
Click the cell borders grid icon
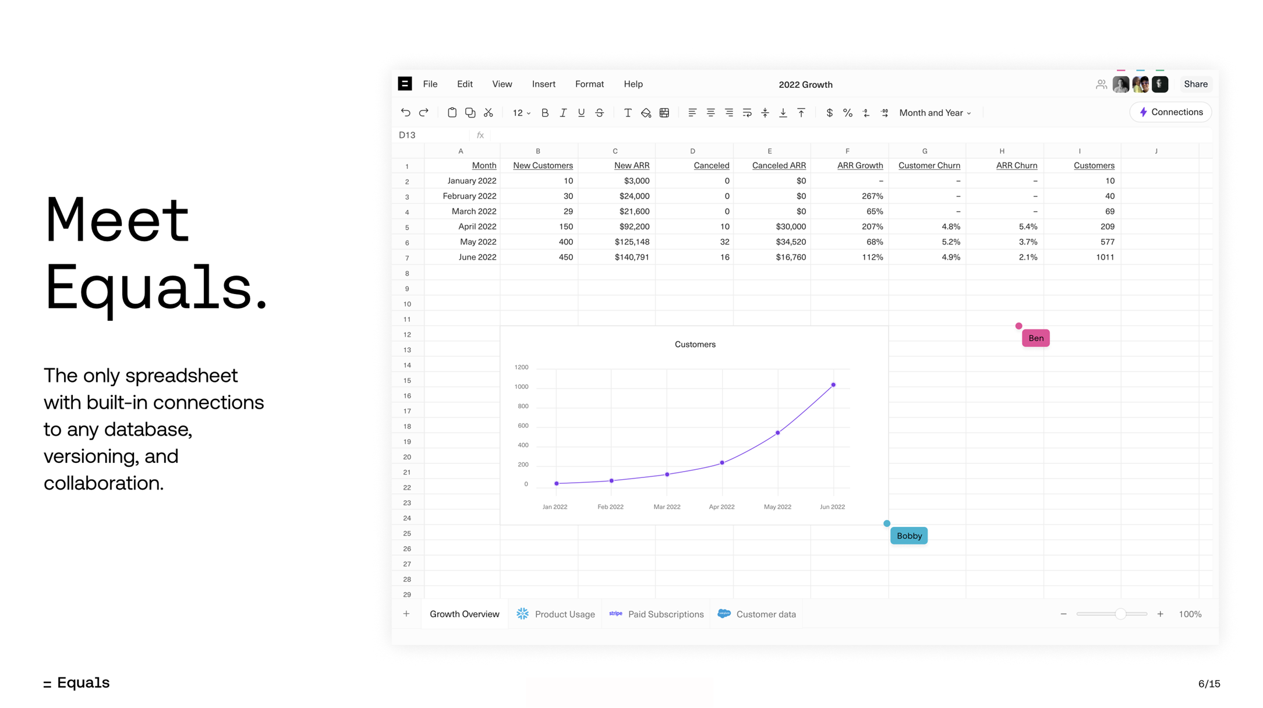click(664, 112)
